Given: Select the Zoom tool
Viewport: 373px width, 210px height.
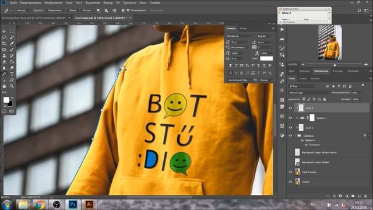Looking at the screenshot, I should pos(12,86).
